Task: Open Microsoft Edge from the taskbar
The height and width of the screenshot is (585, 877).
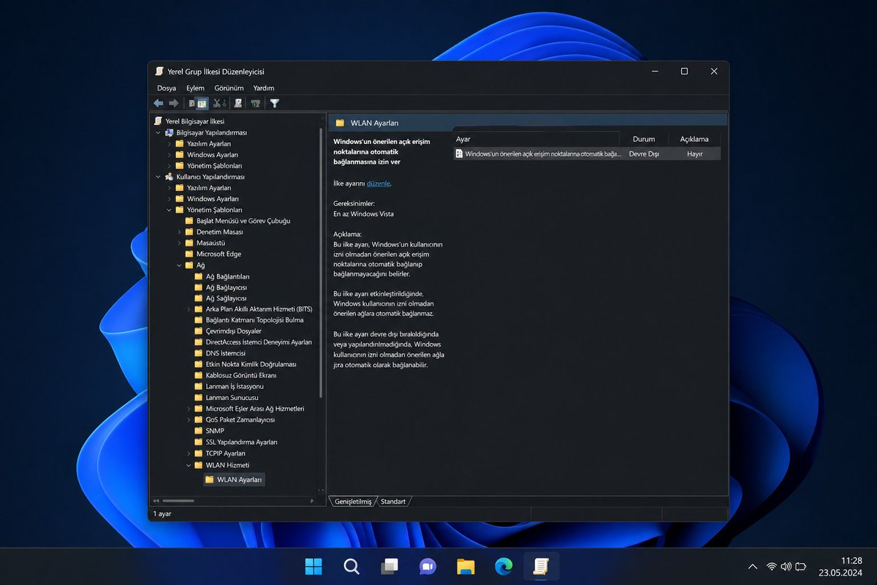Action: click(504, 566)
